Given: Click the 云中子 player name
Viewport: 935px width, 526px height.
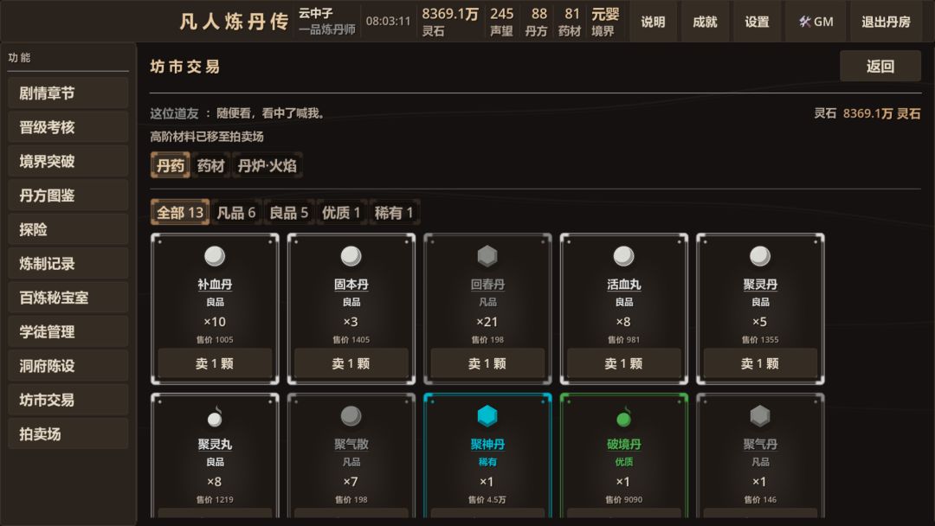Looking at the screenshot, I should 316,13.
